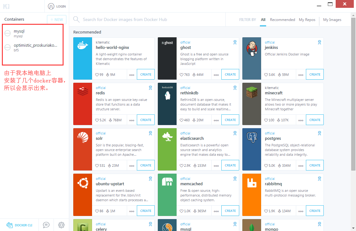The image size is (356, 231).
Task: Click the official badge on memcached card
Action: click(235, 179)
